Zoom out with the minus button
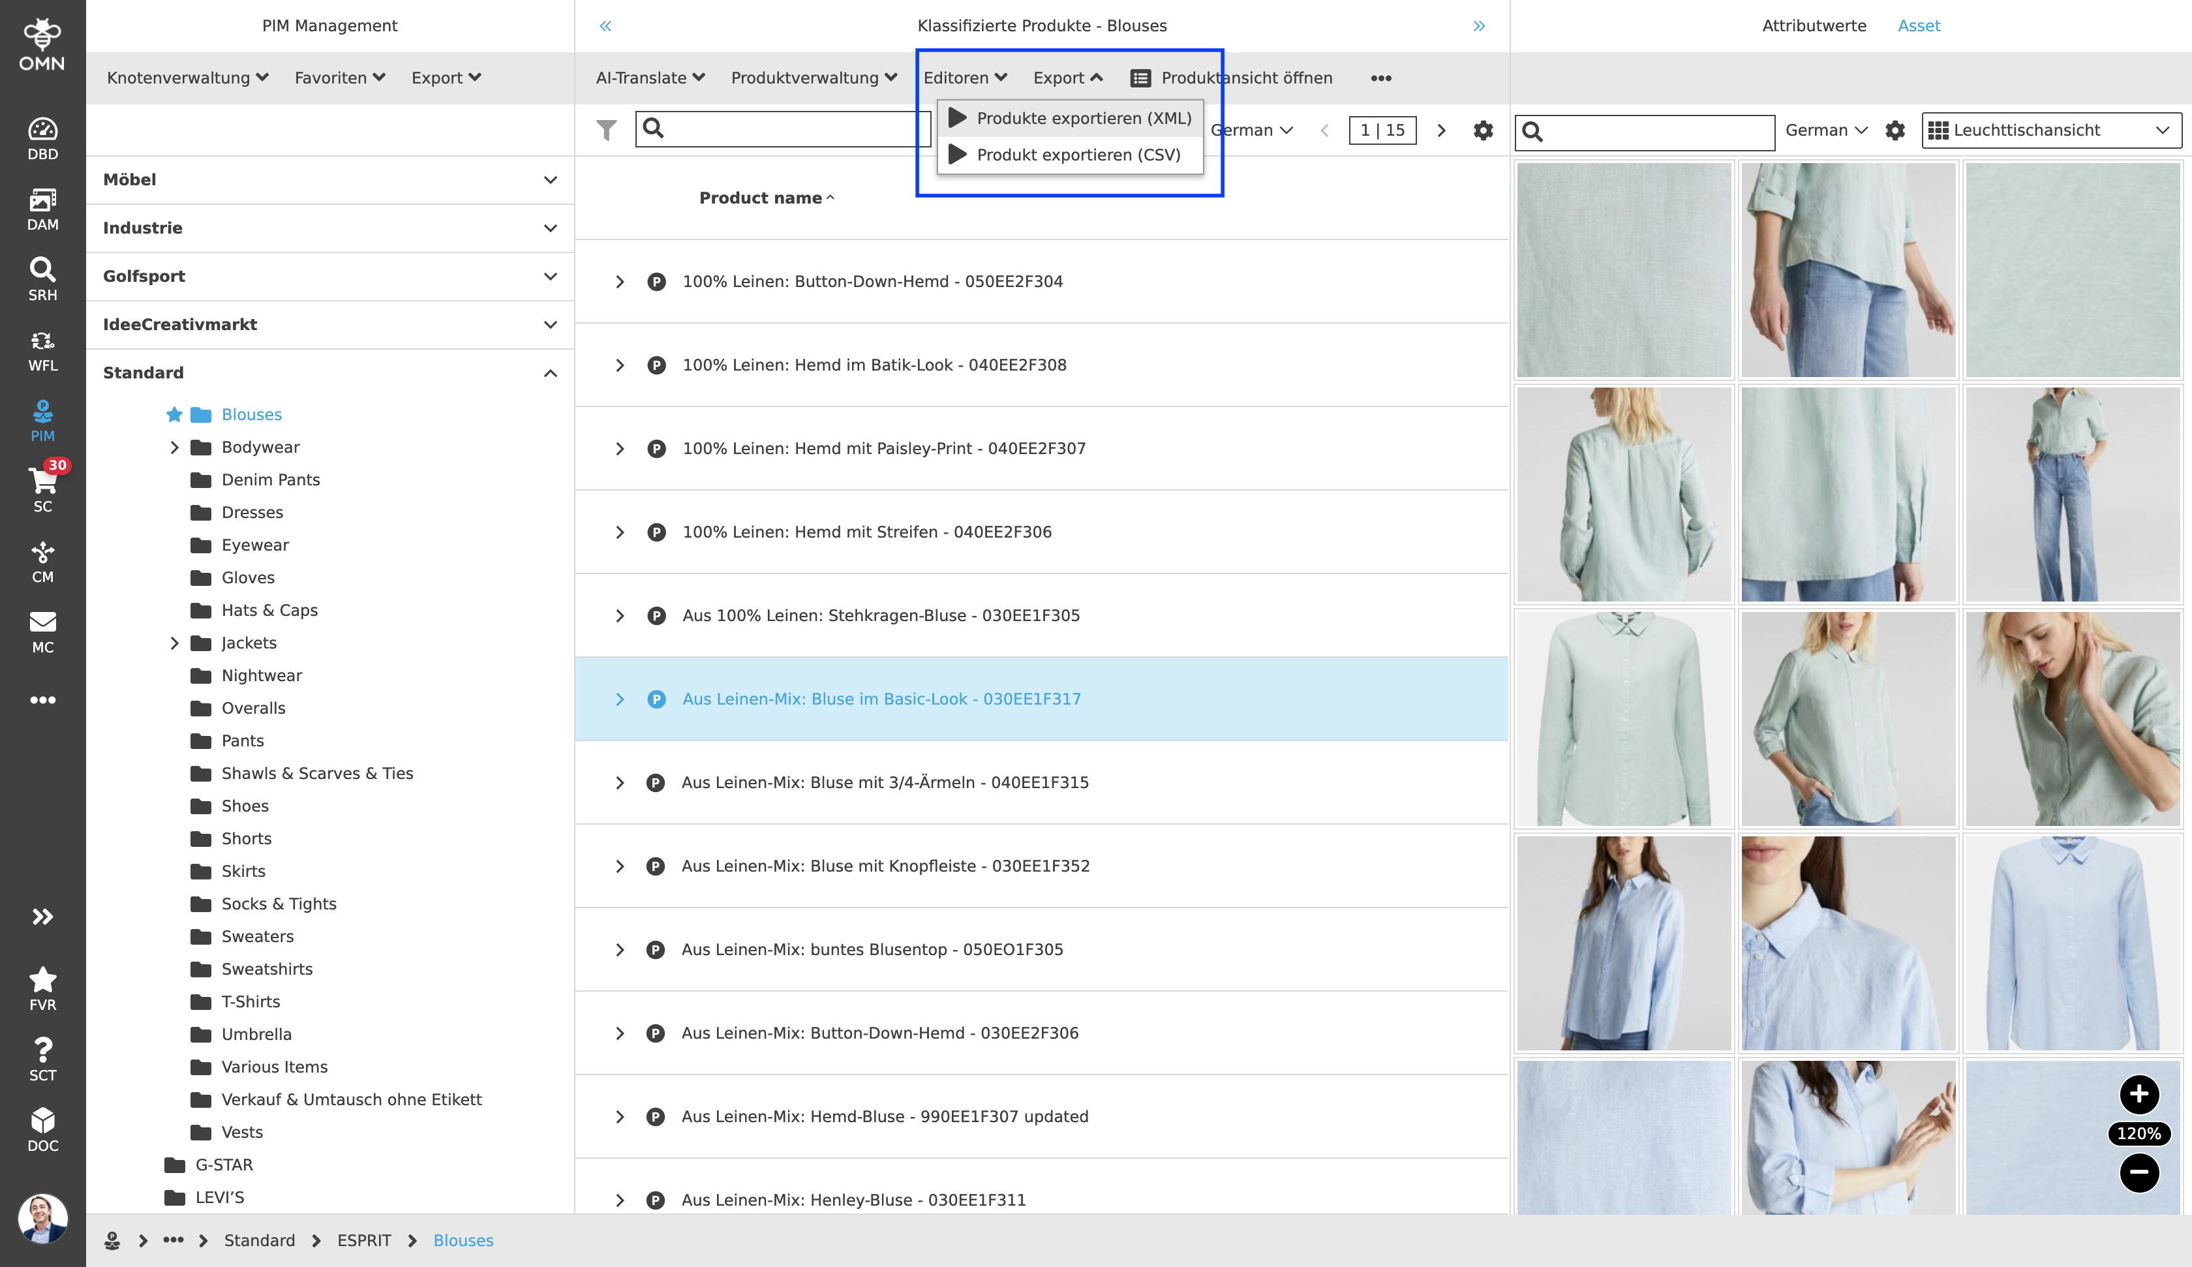Viewport: 2192px width, 1267px height. (x=2139, y=1172)
